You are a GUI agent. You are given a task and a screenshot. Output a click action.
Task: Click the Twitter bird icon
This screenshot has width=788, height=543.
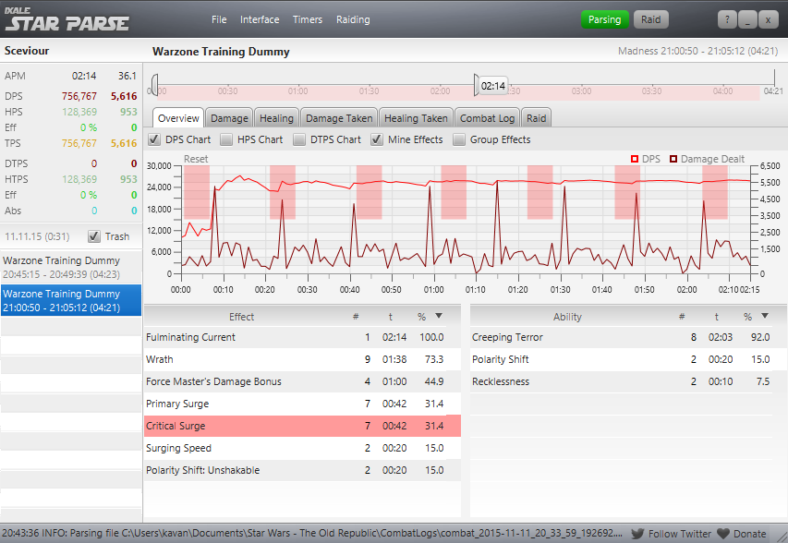click(x=637, y=534)
